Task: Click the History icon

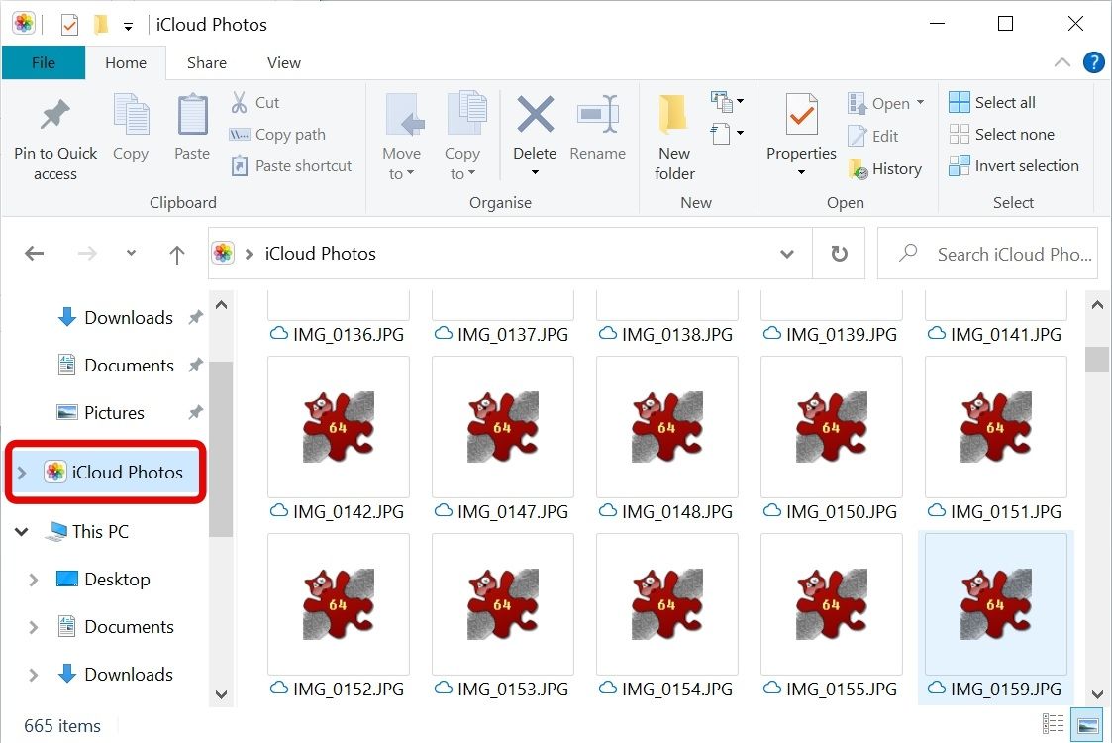Action: tap(859, 168)
